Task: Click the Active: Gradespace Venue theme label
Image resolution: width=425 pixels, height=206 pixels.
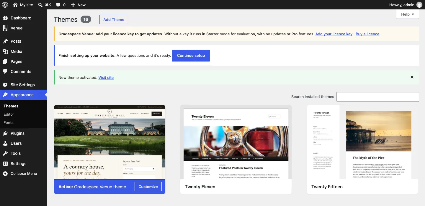Action: click(x=92, y=187)
